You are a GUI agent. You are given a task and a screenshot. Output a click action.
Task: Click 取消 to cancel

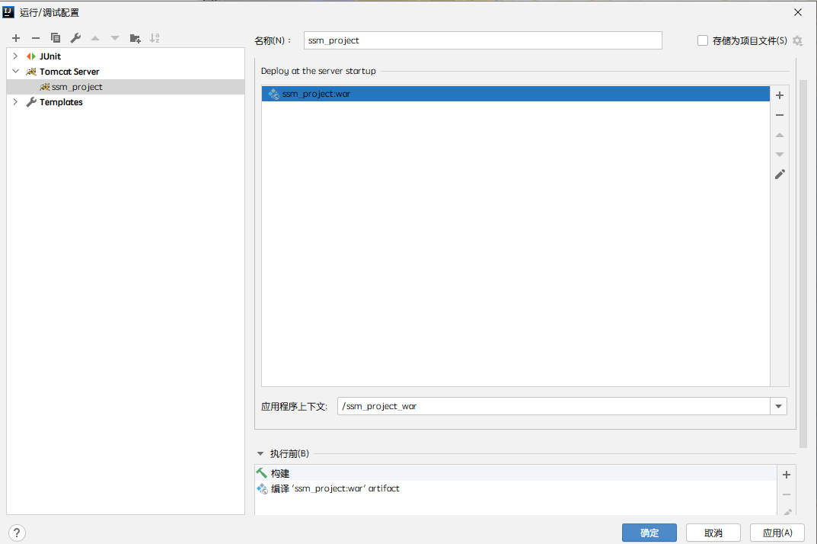tap(713, 533)
